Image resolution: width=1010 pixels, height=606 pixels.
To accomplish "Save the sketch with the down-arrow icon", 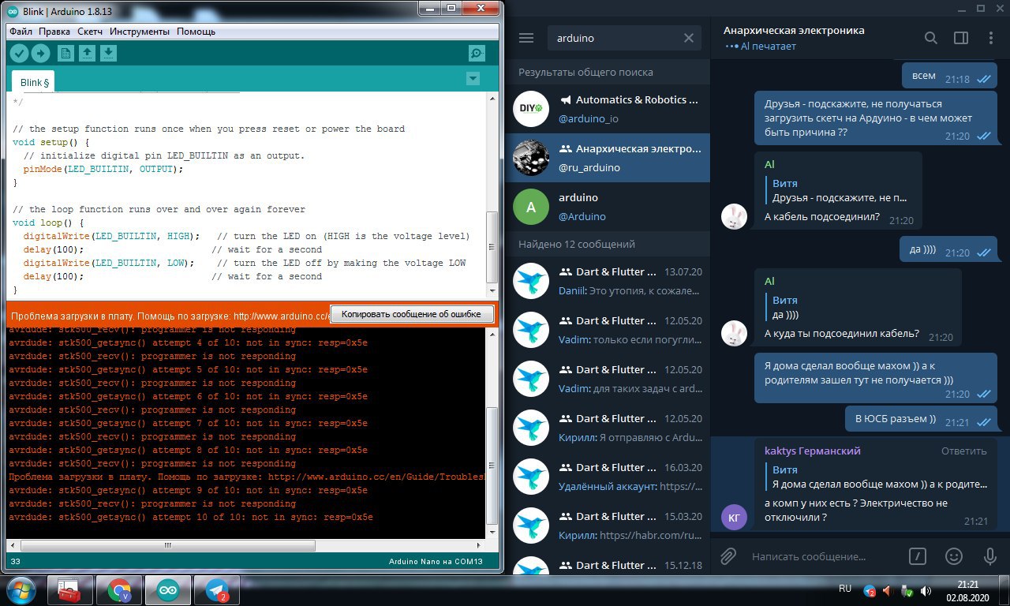I will tap(108, 54).
